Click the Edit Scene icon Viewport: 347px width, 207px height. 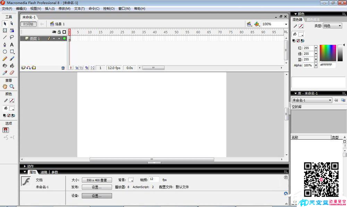click(249, 24)
